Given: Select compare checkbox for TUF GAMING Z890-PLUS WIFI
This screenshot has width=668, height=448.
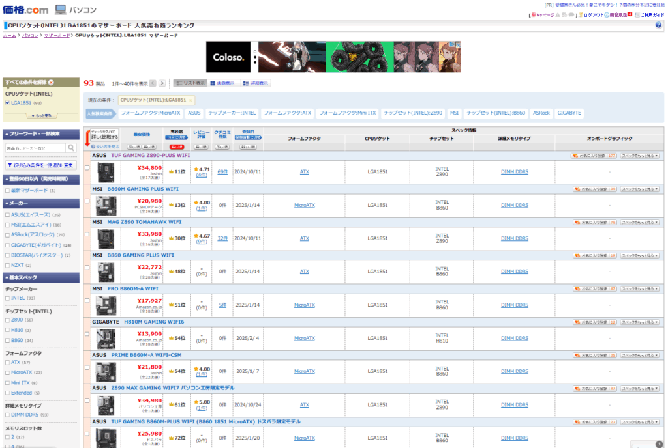Looking at the screenshot, I should coord(87,168).
